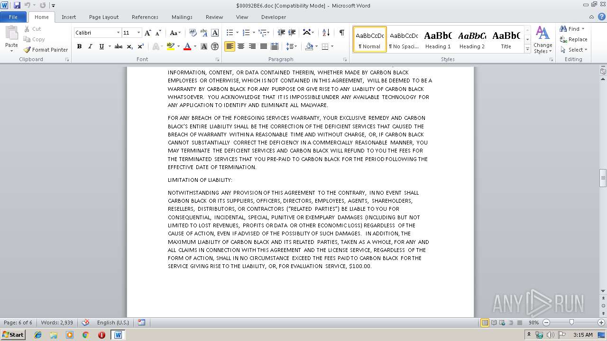607x341 pixels.
Task: Click the Paste icon
Action: pos(11,34)
